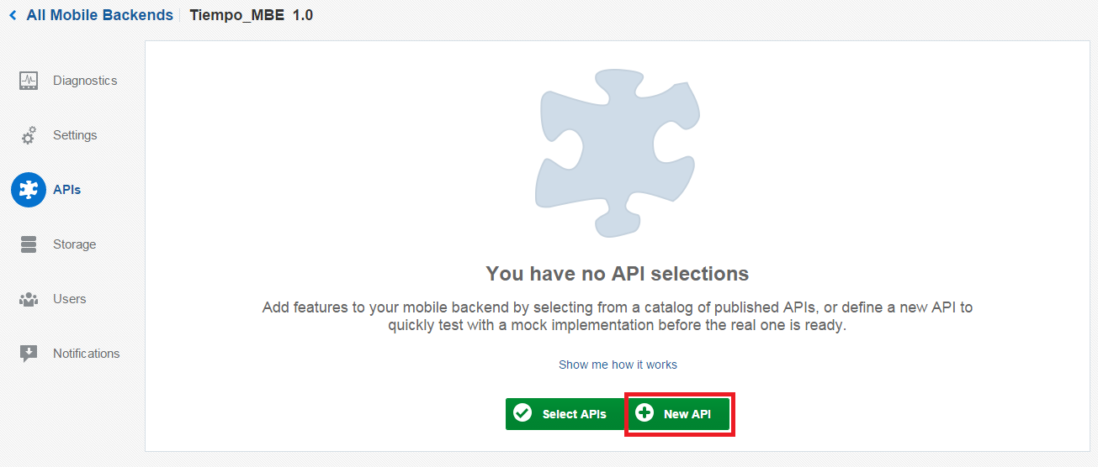
Task: Click the checkmark icon on Select APIs
Action: [x=522, y=413]
